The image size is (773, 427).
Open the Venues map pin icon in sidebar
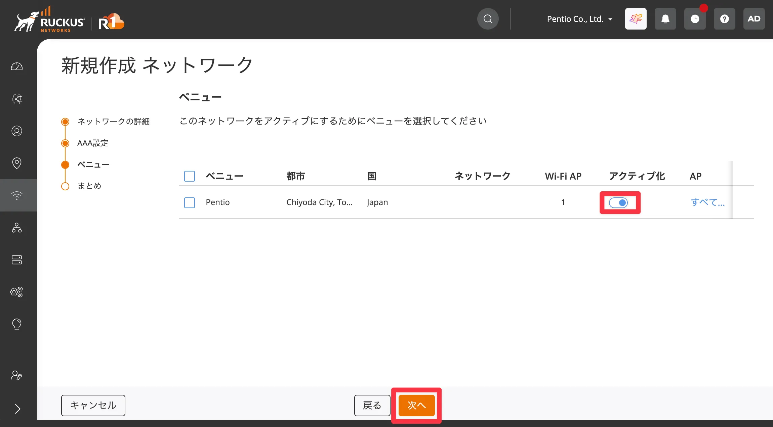(x=17, y=163)
